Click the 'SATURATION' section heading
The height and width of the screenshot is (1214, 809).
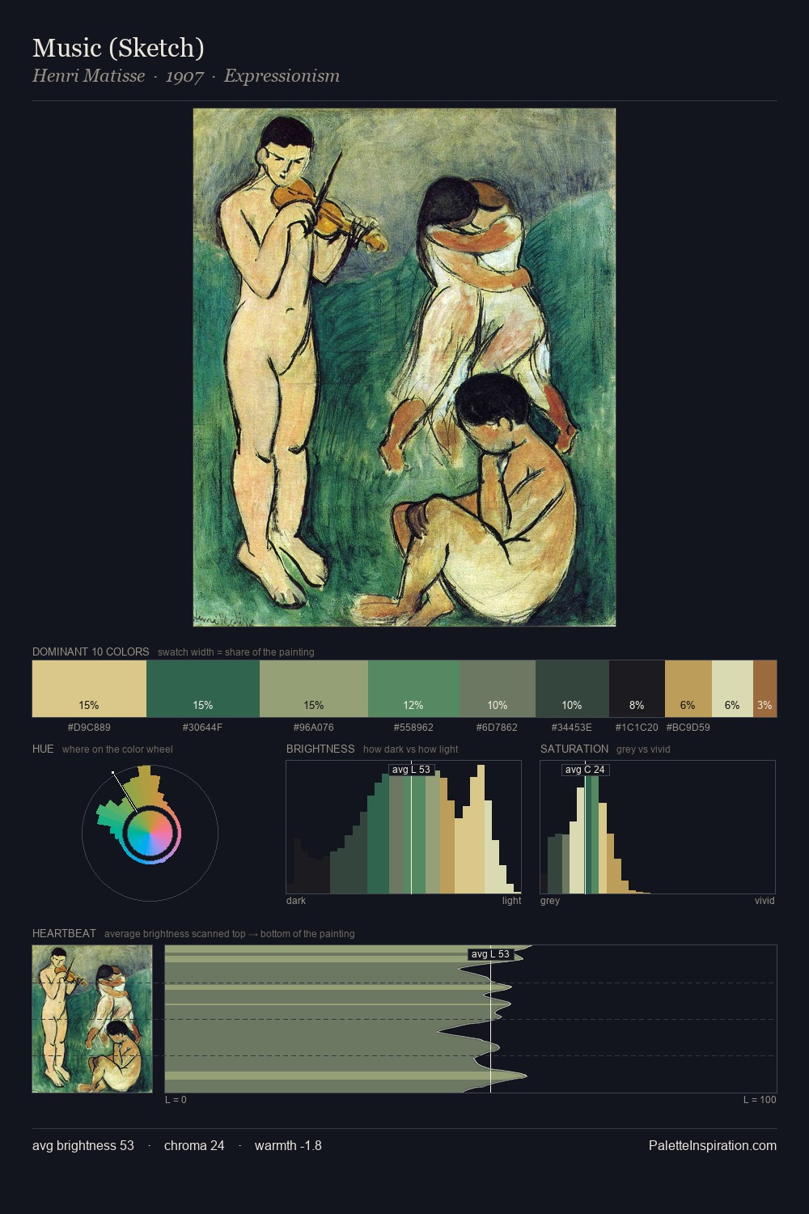[x=574, y=749]
